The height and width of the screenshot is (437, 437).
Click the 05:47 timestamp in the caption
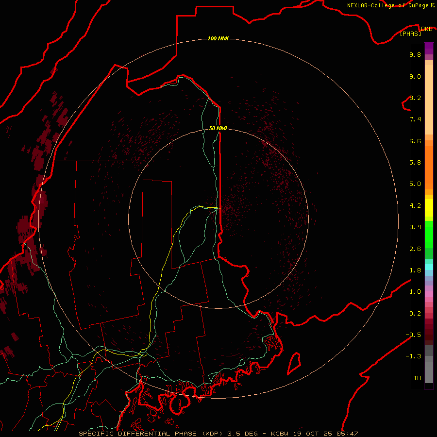tap(348, 434)
